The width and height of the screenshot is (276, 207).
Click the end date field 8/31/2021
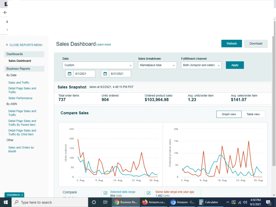tap(120, 74)
